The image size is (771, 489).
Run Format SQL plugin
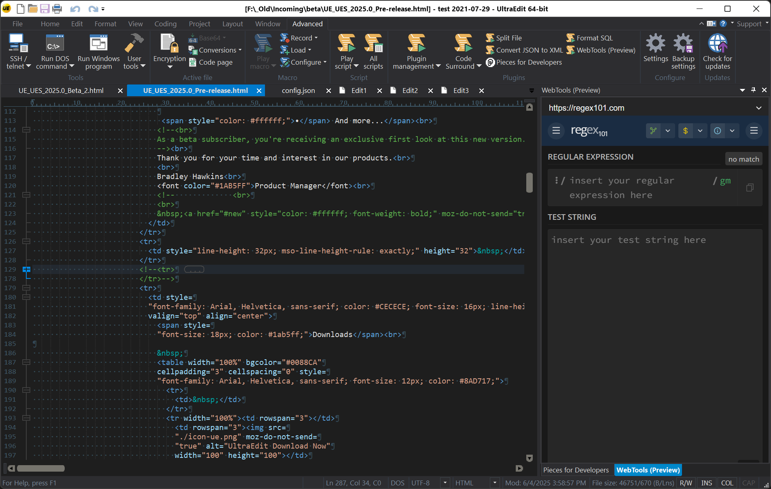(590, 38)
